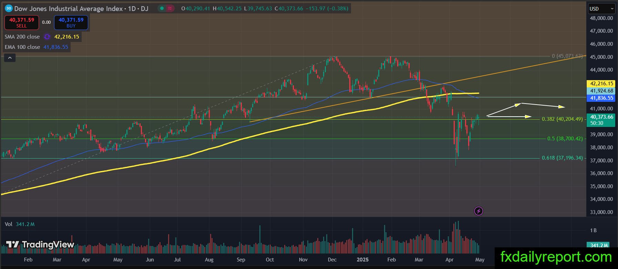Click the 39,000.00 price axis label
This screenshot has height=269, width=618.
pyautogui.click(x=601, y=134)
